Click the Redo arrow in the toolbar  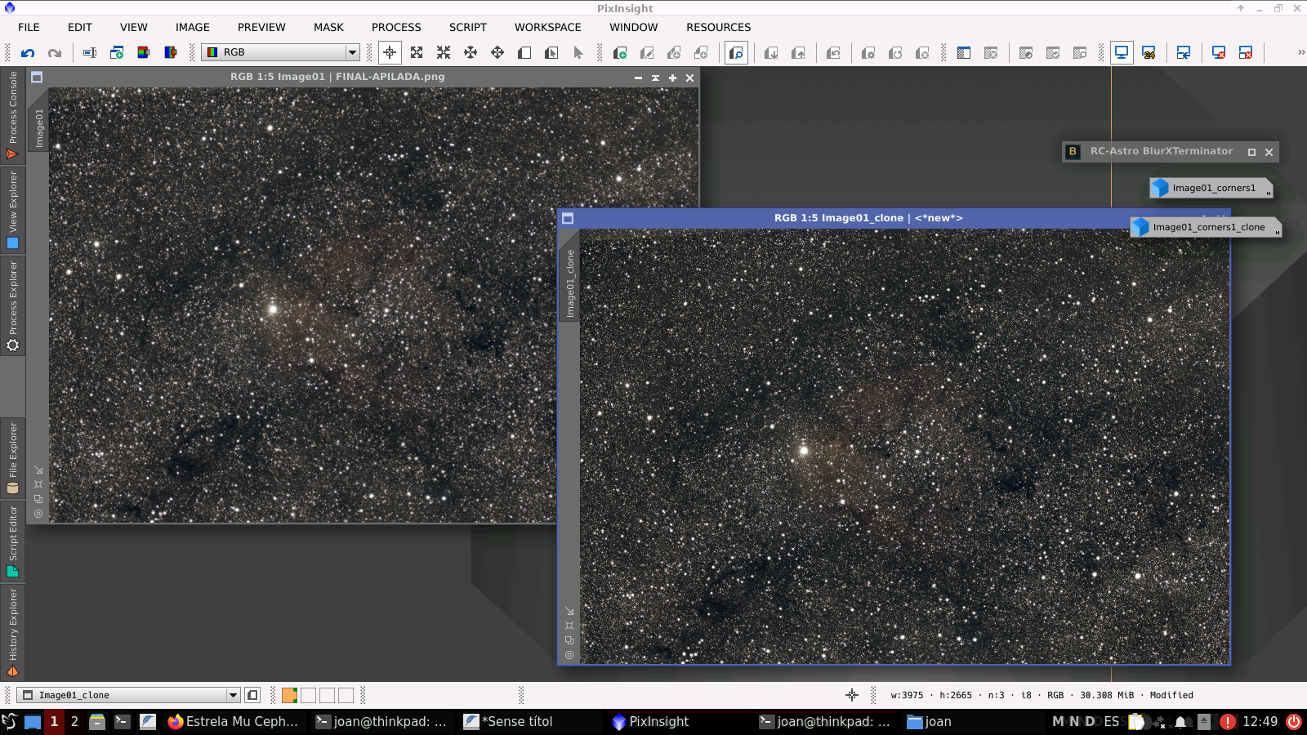coord(55,53)
